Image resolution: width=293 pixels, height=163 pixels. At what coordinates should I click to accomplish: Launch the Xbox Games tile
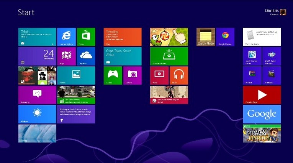coord(113,75)
